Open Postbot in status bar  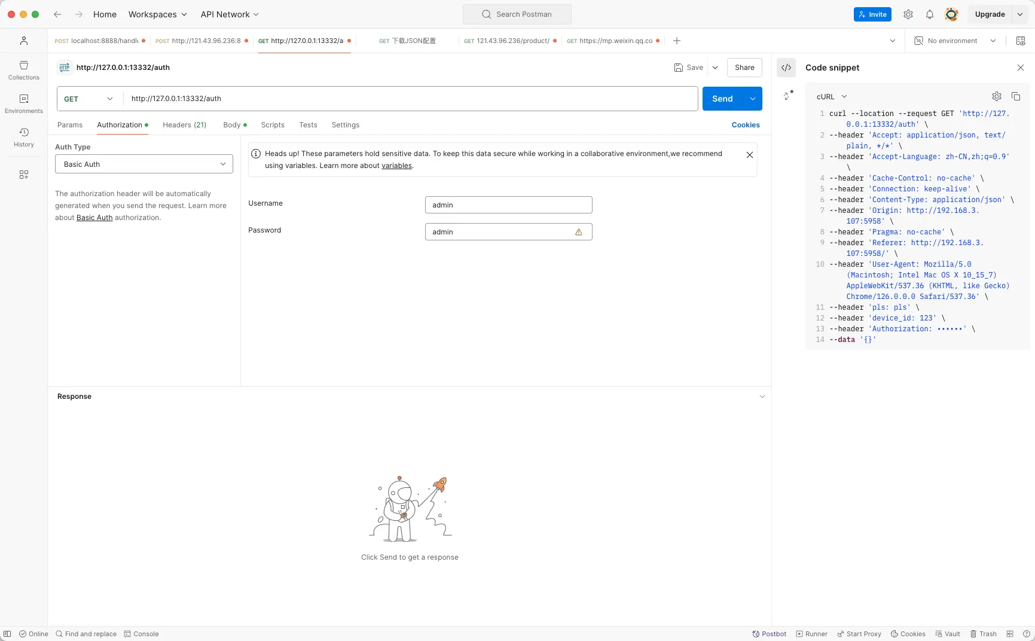[x=770, y=634]
